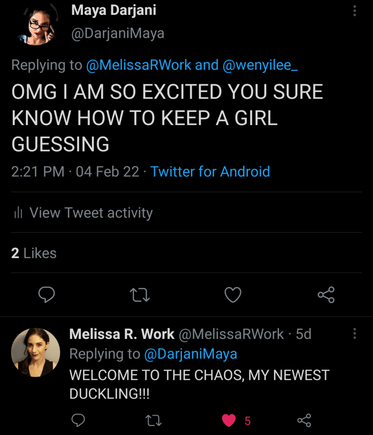This screenshot has width=373, height=435.
Task: Open more options for Maya's tweet
Action: tap(354, 11)
